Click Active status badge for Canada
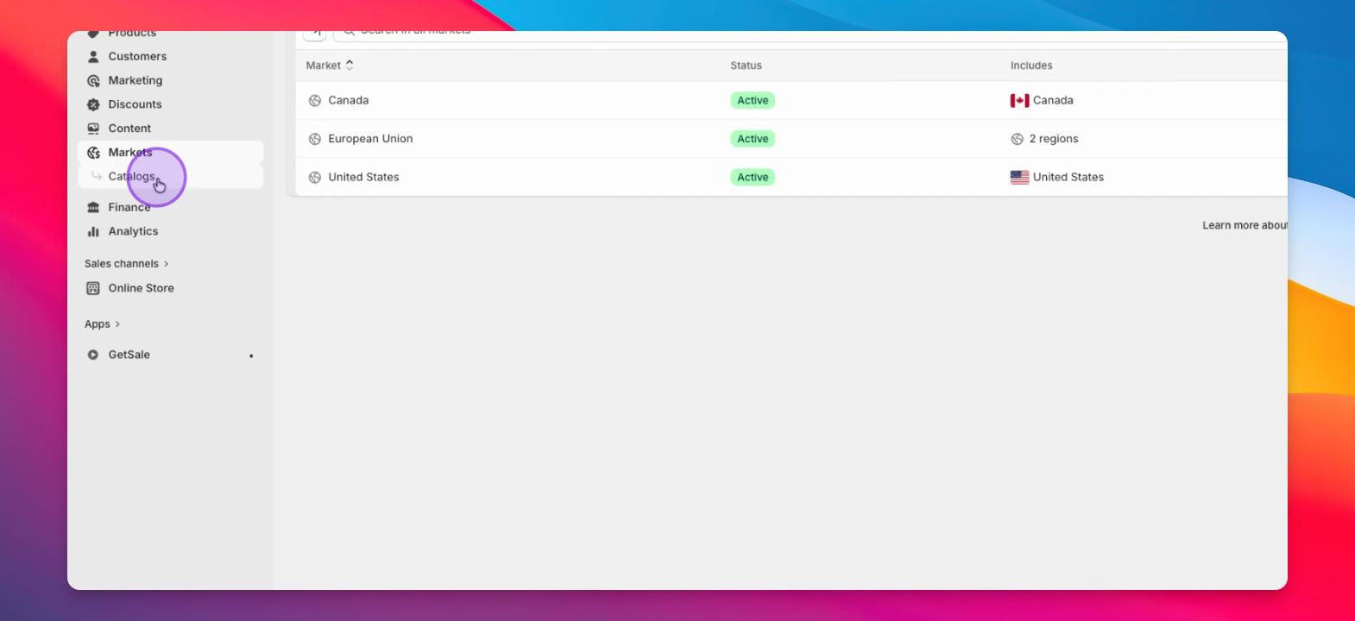Screen dimensions: 1355x621 click(753, 101)
